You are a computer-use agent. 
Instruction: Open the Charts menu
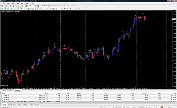[x=17, y=3]
